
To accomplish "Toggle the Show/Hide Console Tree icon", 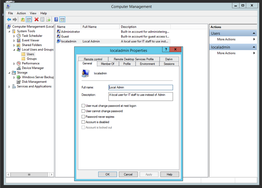I will click(x=29, y=20).
